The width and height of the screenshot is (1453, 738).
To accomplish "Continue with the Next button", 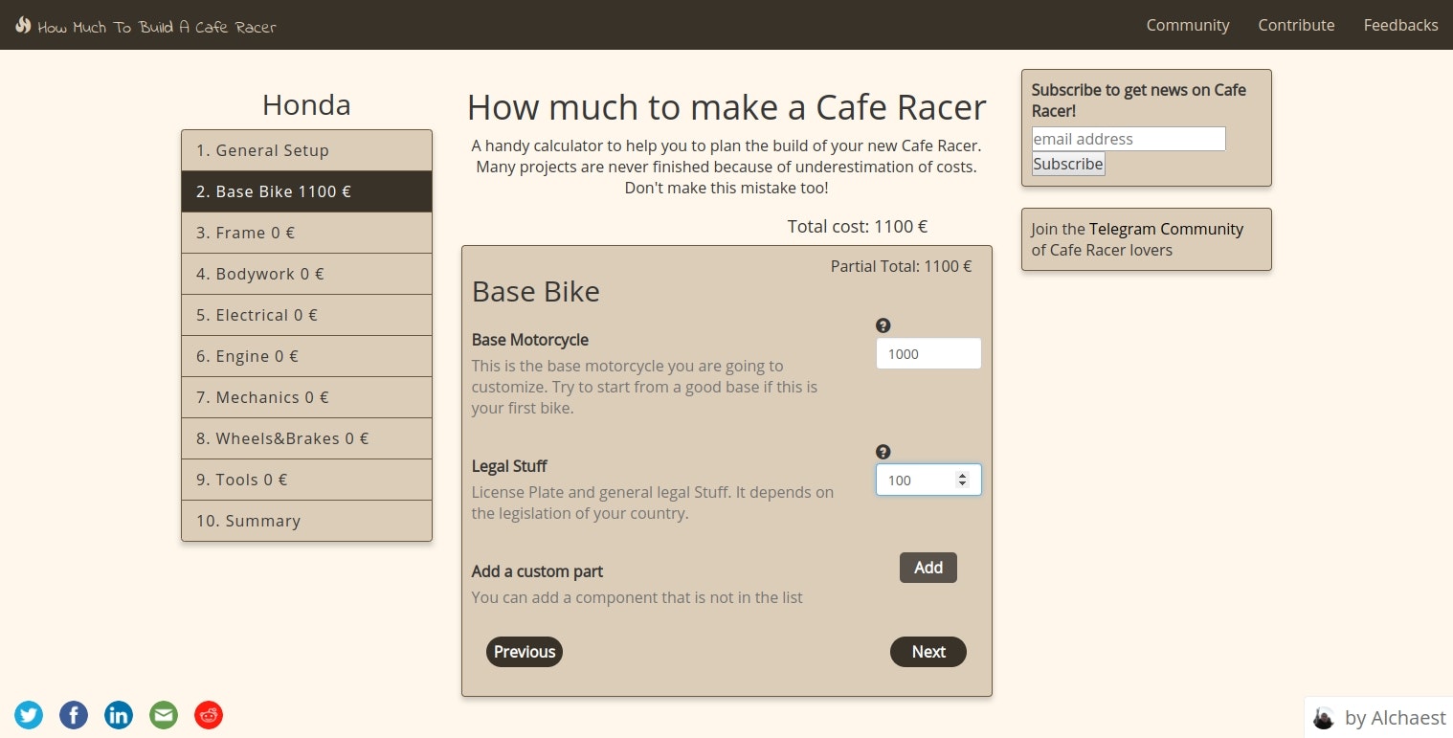I will point(928,652).
